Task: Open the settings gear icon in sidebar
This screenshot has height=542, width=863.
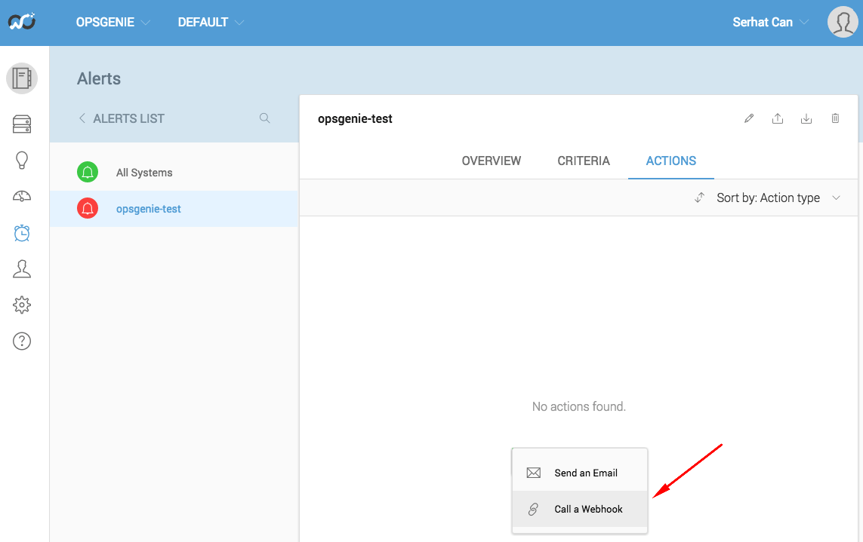Action: tap(22, 305)
